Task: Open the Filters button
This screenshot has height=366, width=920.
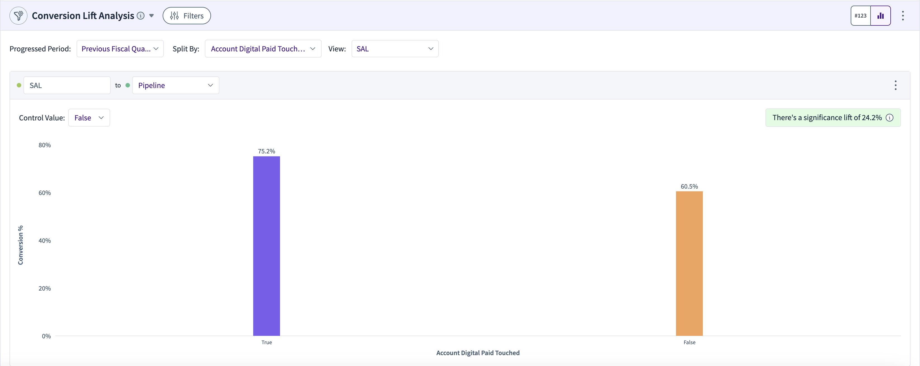Action: point(186,16)
